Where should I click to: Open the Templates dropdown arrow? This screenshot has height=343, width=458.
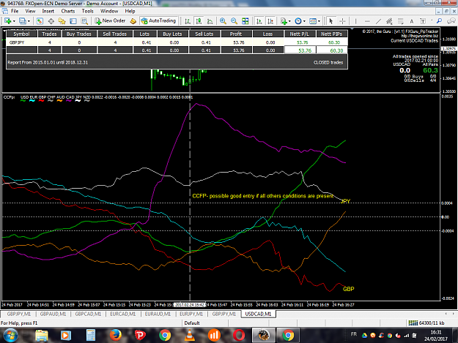click(319, 21)
